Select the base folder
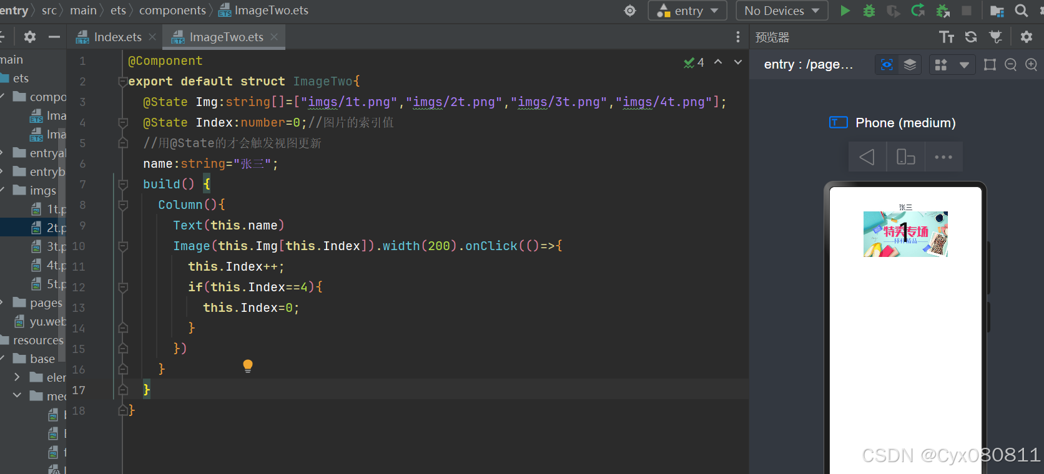The height and width of the screenshot is (474, 1044). (x=34, y=359)
